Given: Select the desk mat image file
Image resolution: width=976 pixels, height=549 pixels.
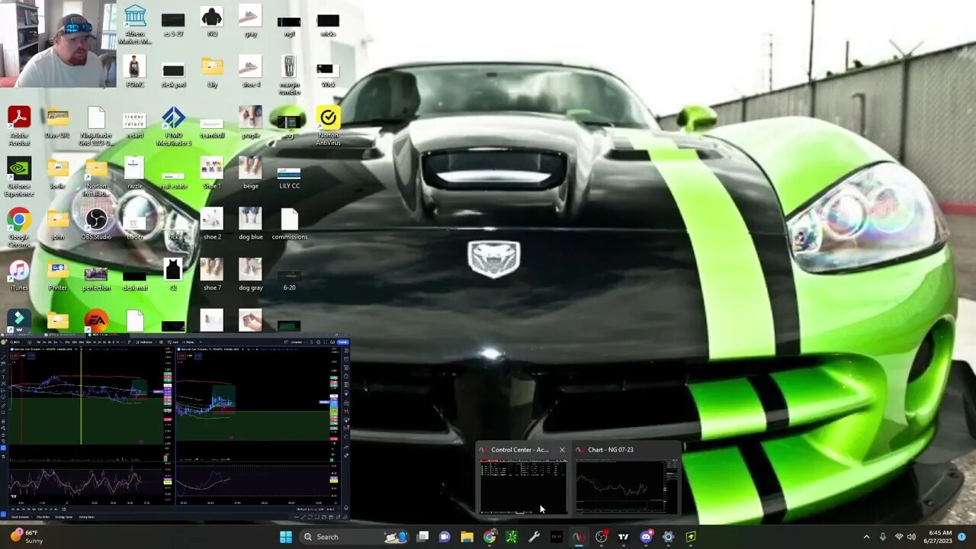Looking at the screenshot, I should tap(135, 281).
